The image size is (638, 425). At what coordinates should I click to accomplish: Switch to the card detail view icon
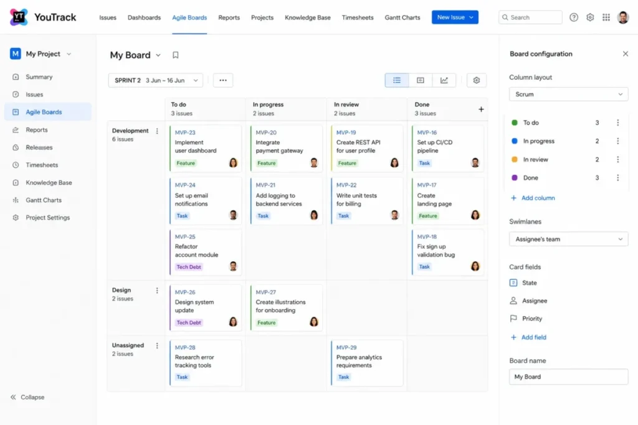[x=421, y=80]
